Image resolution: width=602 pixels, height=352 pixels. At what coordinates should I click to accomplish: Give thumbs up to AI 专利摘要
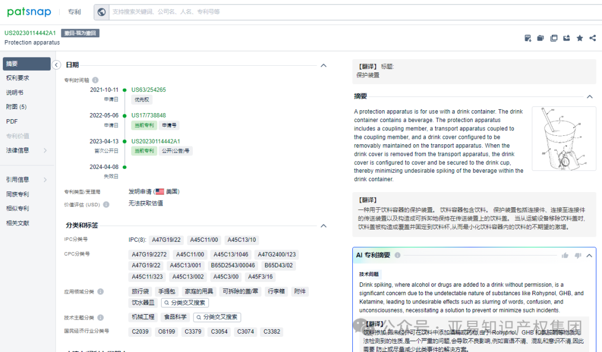pos(565,255)
